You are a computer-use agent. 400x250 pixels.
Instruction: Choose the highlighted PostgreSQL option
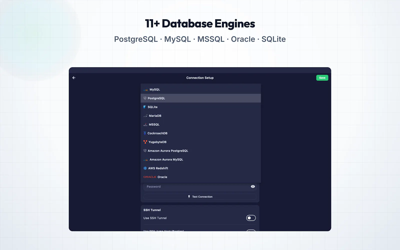coord(200,98)
